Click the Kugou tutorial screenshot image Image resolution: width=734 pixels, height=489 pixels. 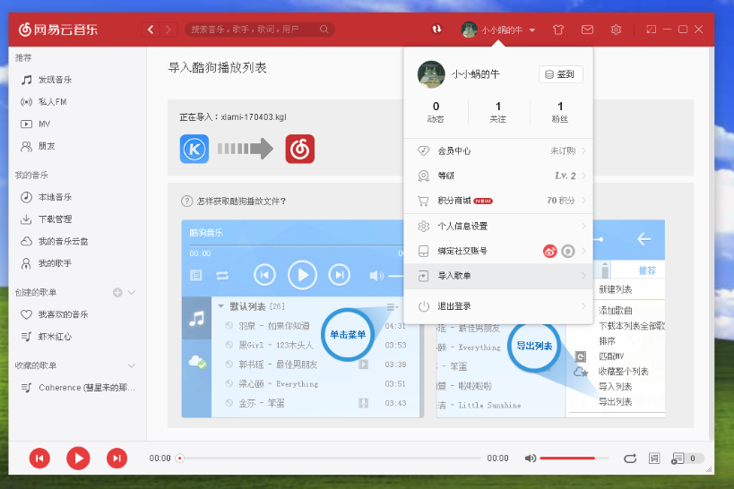click(x=302, y=319)
